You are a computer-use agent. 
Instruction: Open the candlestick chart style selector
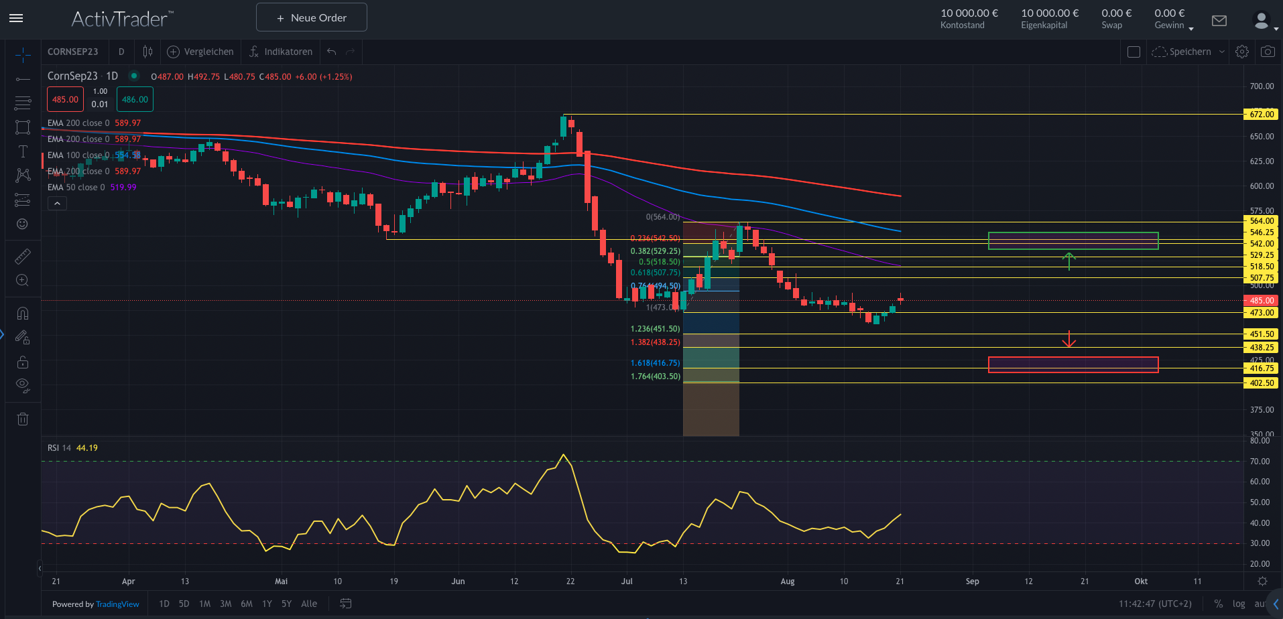pos(147,52)
